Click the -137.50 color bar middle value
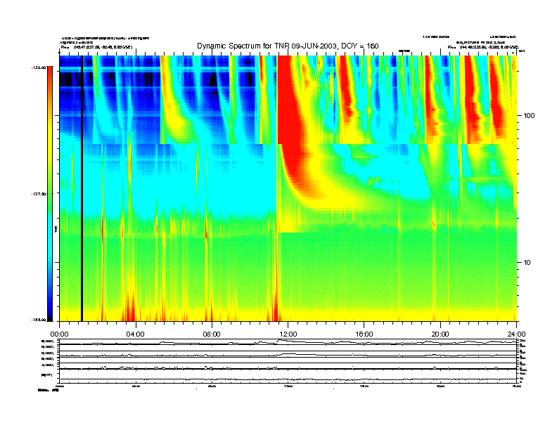557x430 pixels. click(x=39, y=194)
